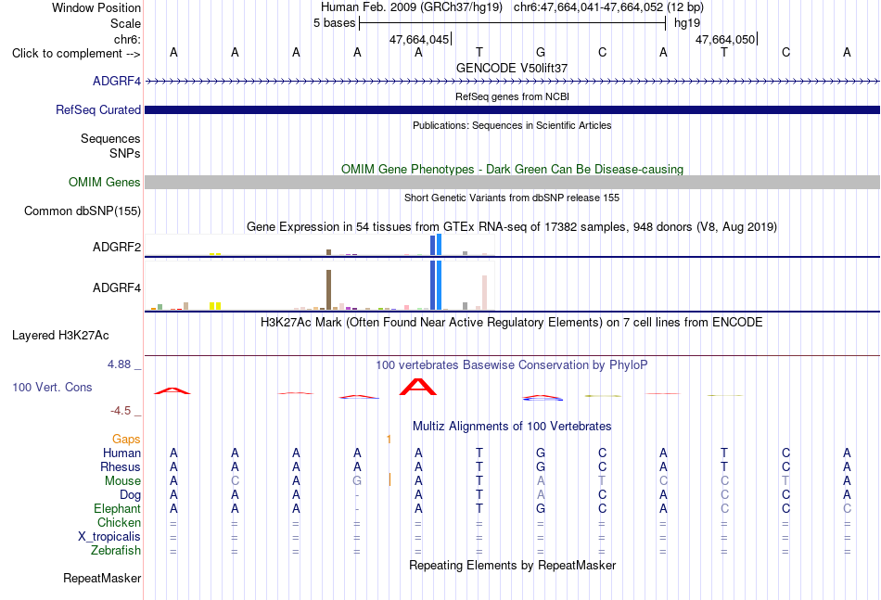The image size is (881, 600).
Task: Click the X_tropicalis alignment row label
Action: click(x=109, y=537)
